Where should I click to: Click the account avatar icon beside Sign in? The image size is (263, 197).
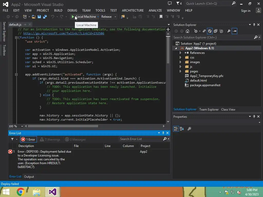point(258,11)
